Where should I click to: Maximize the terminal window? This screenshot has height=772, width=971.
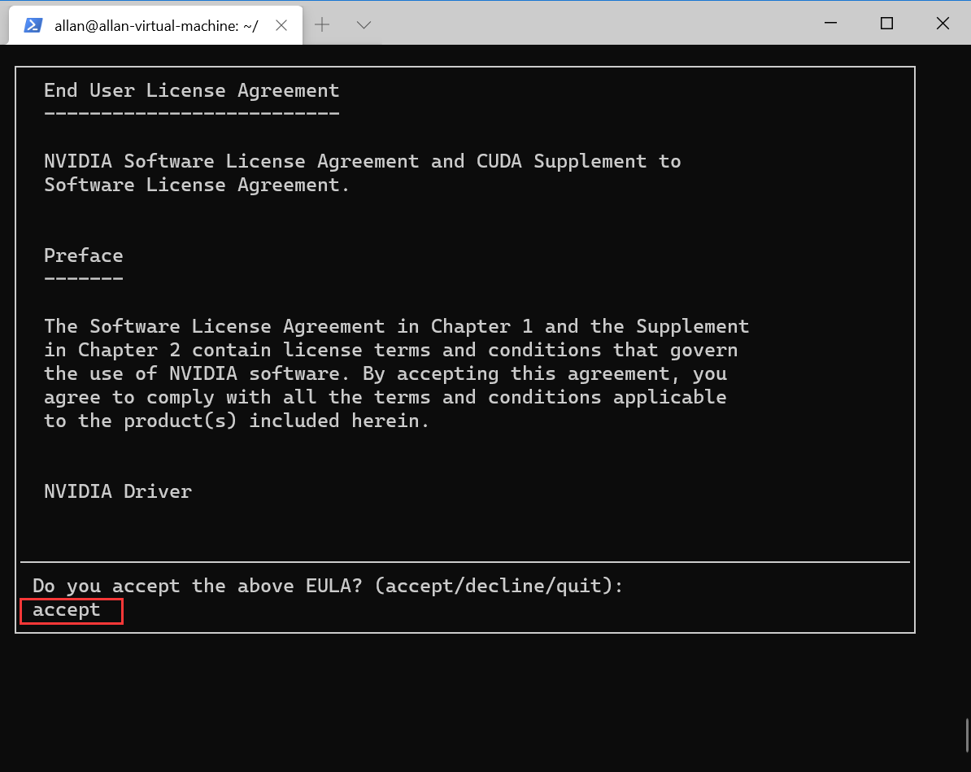[x=886, y=24]
